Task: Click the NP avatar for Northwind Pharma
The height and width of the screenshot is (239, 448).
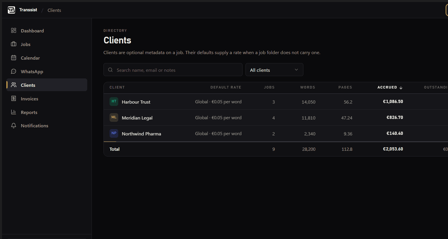Action: (114, 133)
